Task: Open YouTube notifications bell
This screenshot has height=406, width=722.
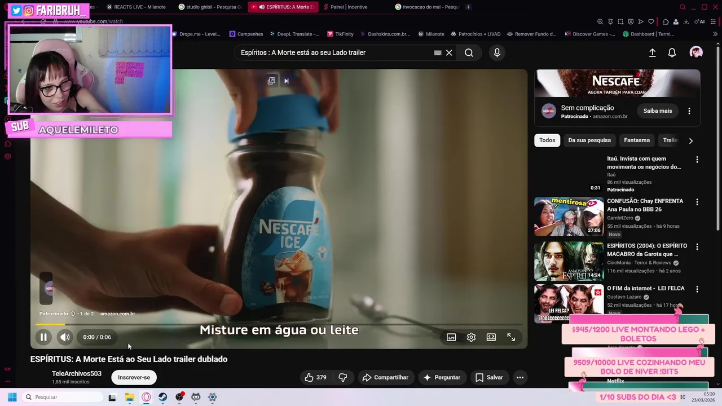Action: (x=672, y=52)
